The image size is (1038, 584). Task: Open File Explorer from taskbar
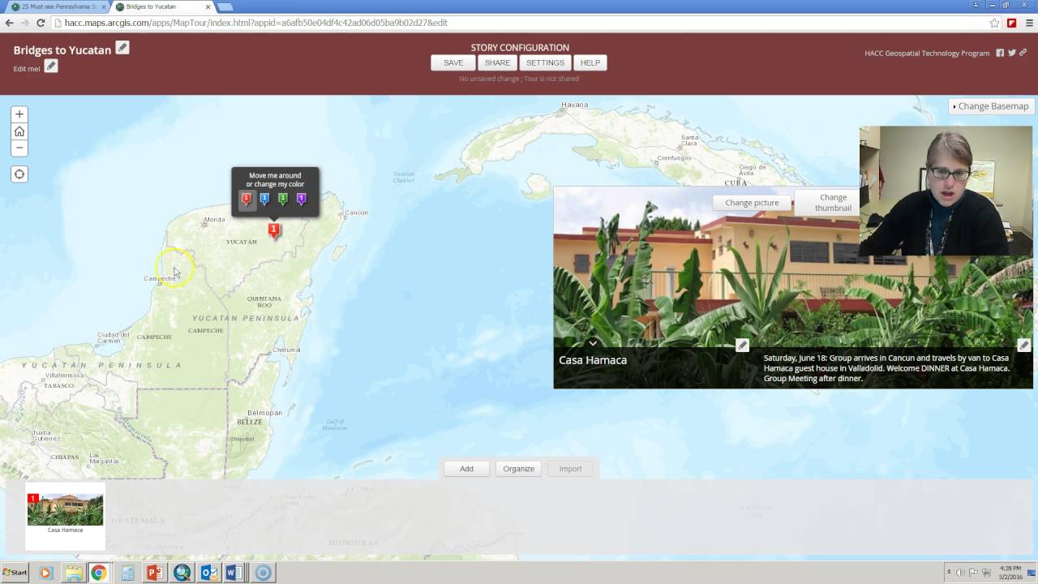(x=73, y=573)
